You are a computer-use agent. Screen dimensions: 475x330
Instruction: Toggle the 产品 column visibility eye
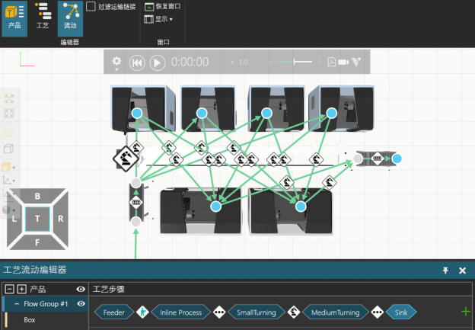tap(81, 290)
